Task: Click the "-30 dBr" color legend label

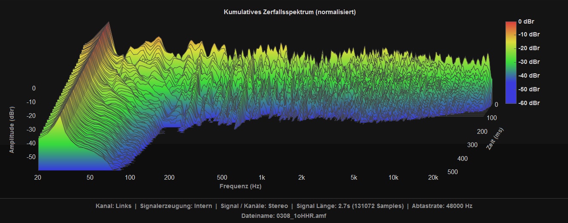Action: click(528, 62)
